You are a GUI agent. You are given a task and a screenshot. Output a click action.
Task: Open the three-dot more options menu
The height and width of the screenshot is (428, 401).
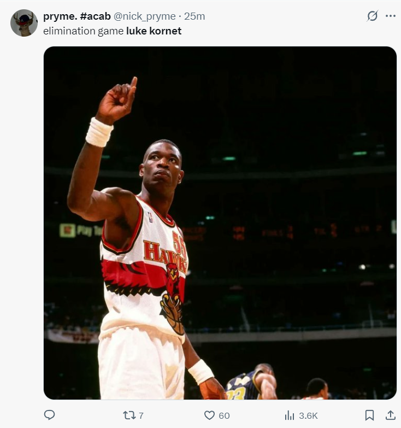click(x=391, y=16)
